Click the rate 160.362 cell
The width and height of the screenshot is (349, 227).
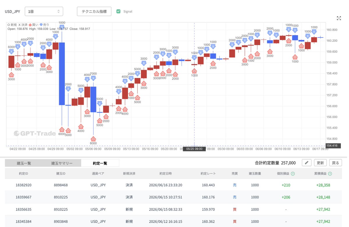point(209,221)
